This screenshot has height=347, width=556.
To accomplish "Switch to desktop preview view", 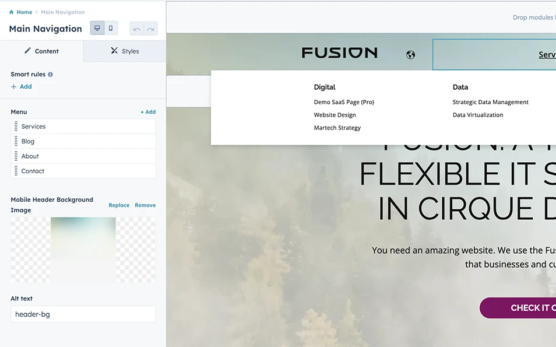I will pyautogui.click(x=97, y=28).
